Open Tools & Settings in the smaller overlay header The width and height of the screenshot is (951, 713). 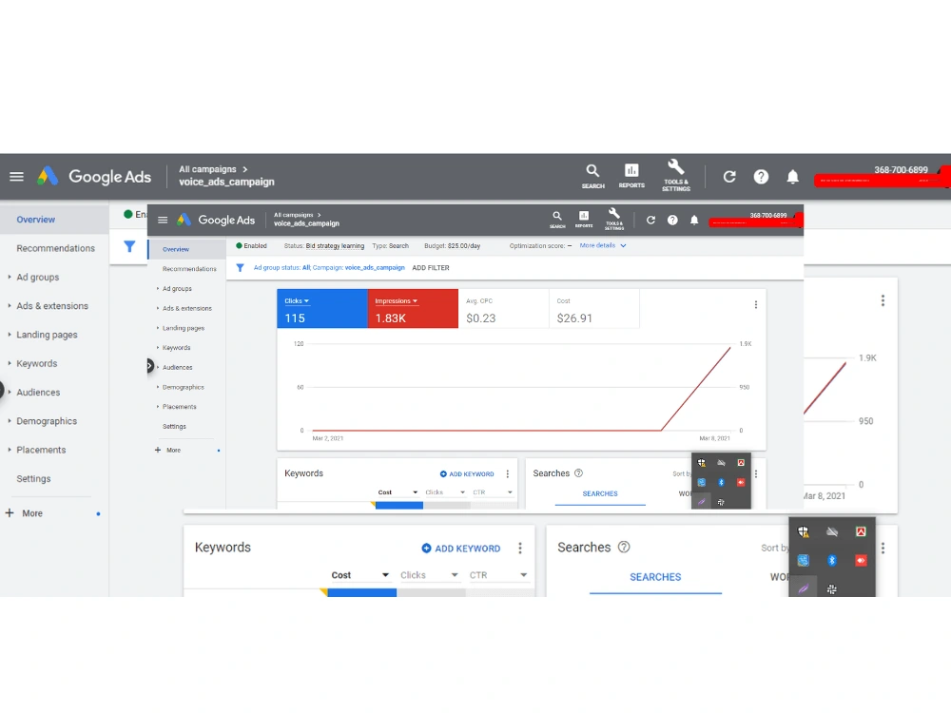point(613,219)
